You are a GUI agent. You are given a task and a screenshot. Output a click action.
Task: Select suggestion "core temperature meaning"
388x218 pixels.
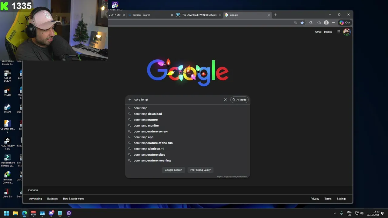tap(188, 160)
